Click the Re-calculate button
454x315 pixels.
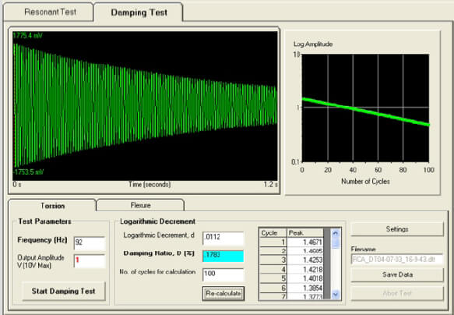point(223,293)
